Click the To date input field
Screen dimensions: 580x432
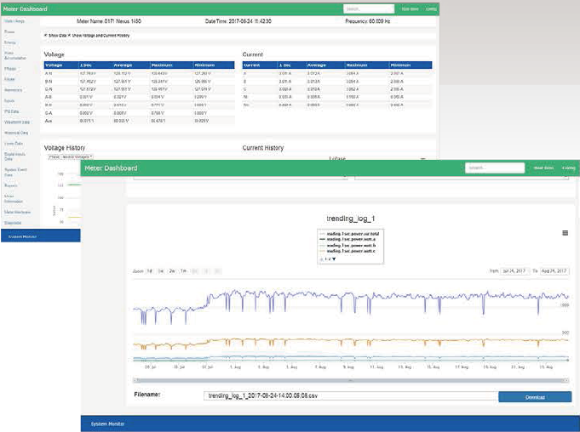554,271
